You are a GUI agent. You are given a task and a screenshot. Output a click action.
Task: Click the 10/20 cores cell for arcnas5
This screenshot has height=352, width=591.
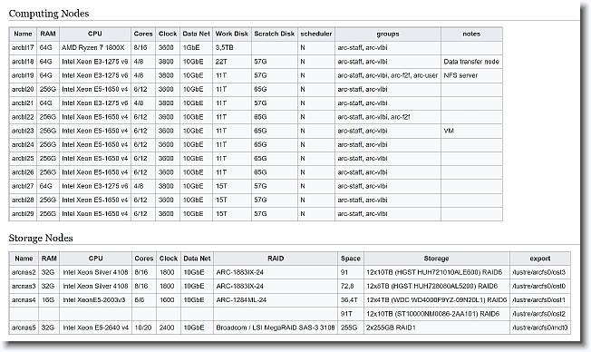point(144,328)
